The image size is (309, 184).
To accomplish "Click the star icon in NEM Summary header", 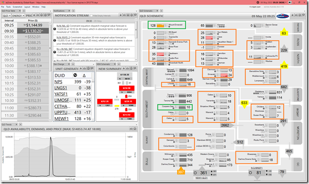I will [x=124, y=68].
